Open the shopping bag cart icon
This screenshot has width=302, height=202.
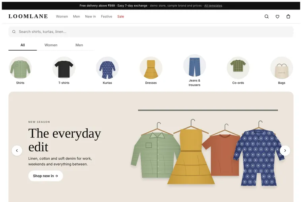288,17
